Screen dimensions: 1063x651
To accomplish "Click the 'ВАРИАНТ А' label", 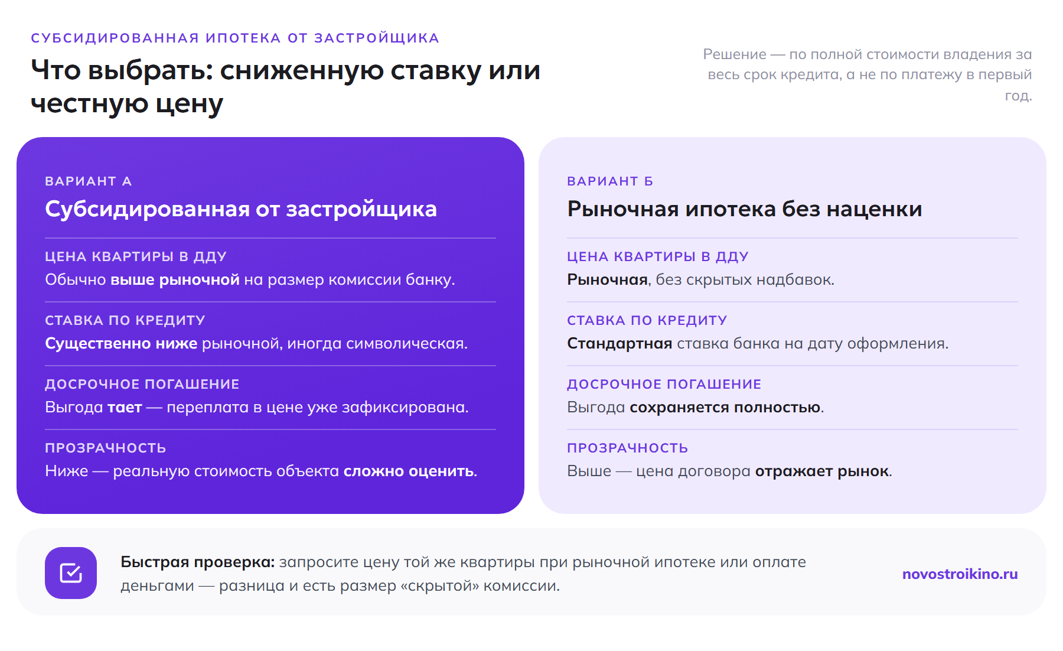I will (89, 181).
